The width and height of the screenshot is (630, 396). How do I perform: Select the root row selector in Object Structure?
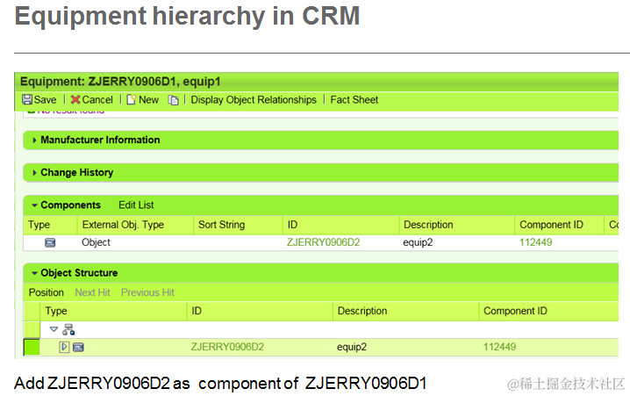[x=32, y=329]
